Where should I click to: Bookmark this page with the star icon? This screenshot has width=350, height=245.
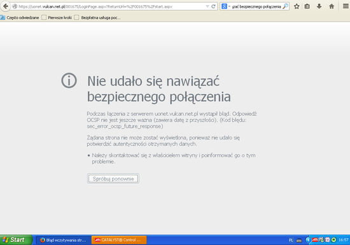[x=297, y=6]
